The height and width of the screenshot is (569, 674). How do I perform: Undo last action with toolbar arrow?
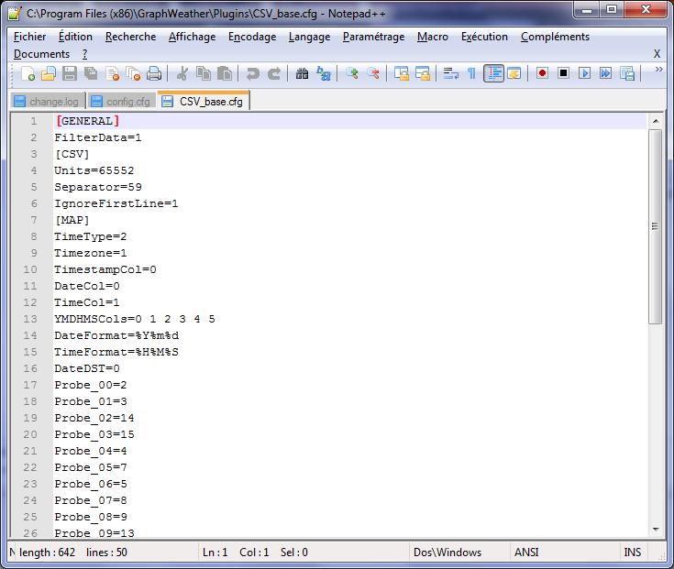point(253,73)
